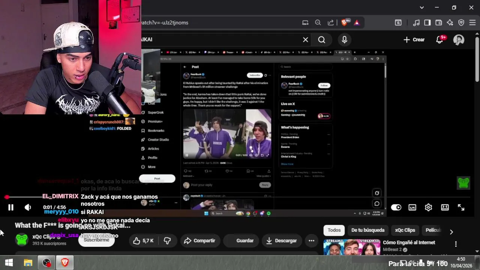The height and width of the screenshot is (270, 480).
Task: Like the video with 5,7 K likes
Action: point(143,241)
